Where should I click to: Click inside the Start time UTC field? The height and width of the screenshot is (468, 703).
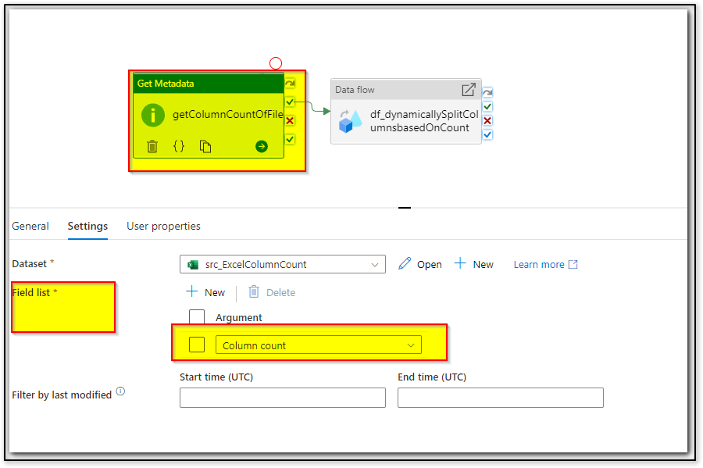click(x=282, y=398)
